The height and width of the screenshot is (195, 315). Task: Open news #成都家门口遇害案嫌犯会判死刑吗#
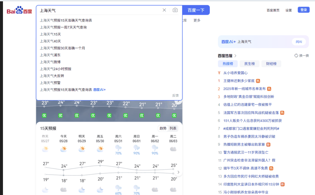coord(251,128)
